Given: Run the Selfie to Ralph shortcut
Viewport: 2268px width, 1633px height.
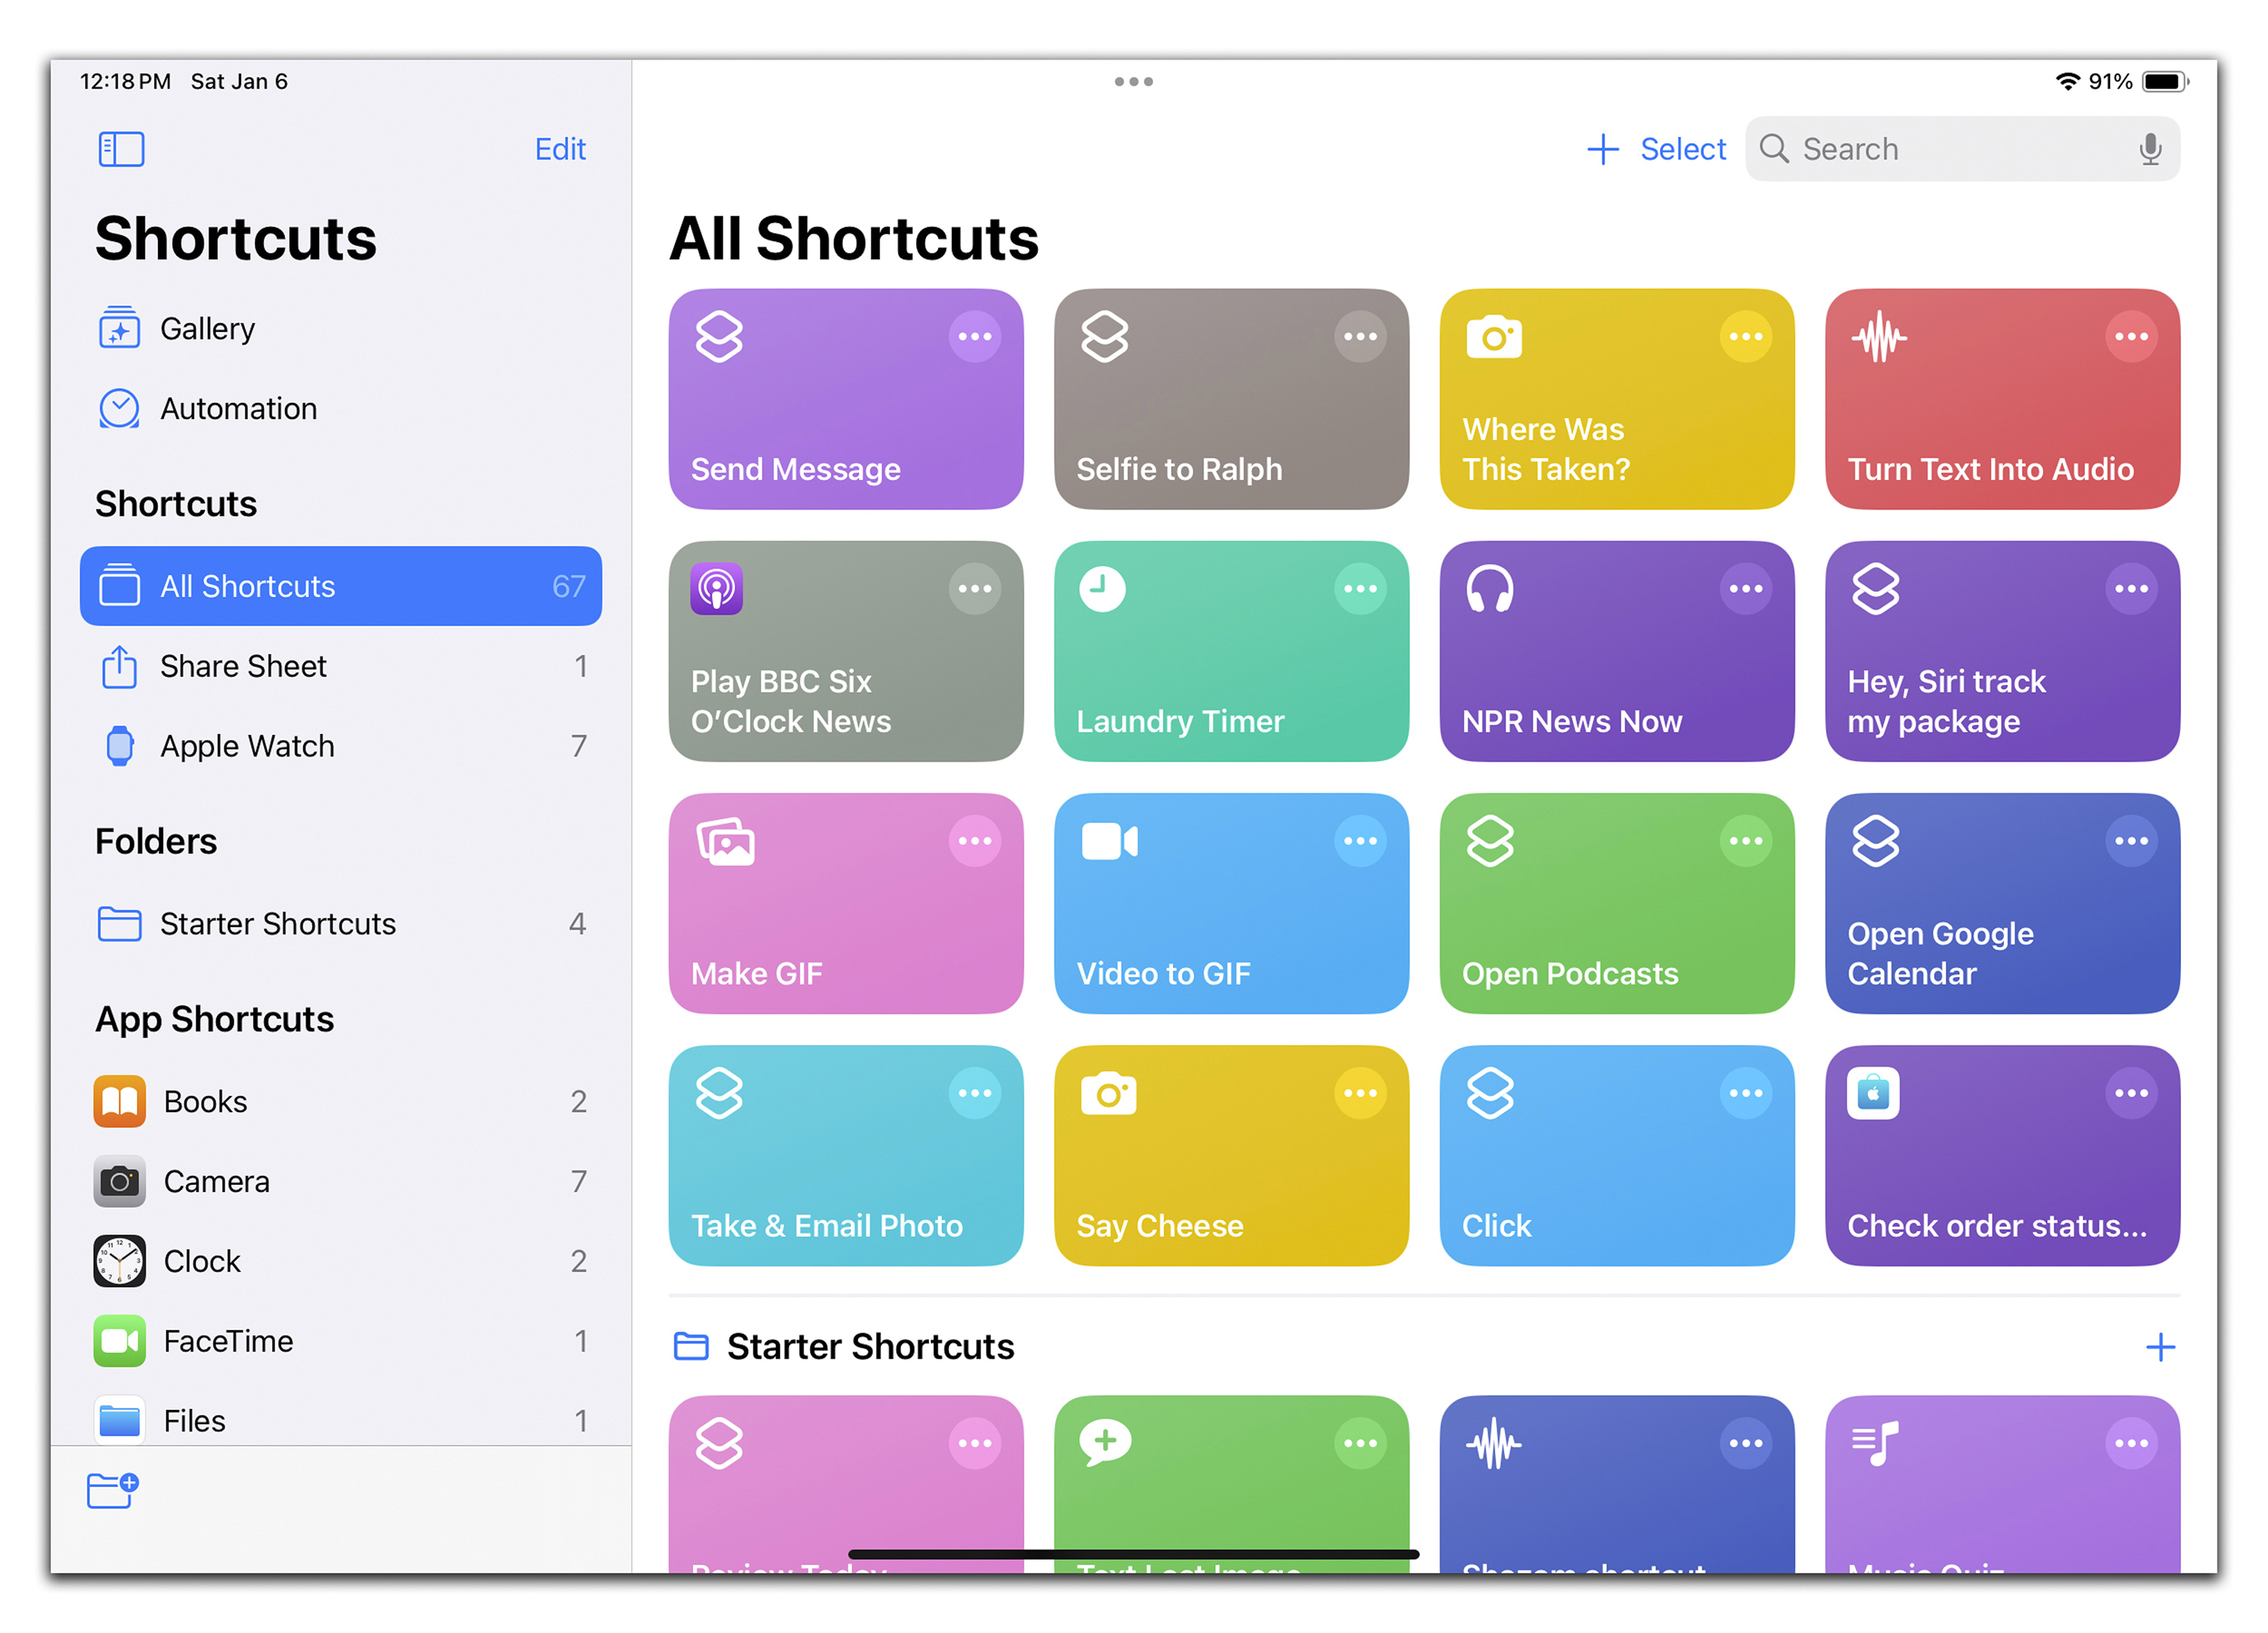Looking at the screenshot, I should (x=1231, y=400).
